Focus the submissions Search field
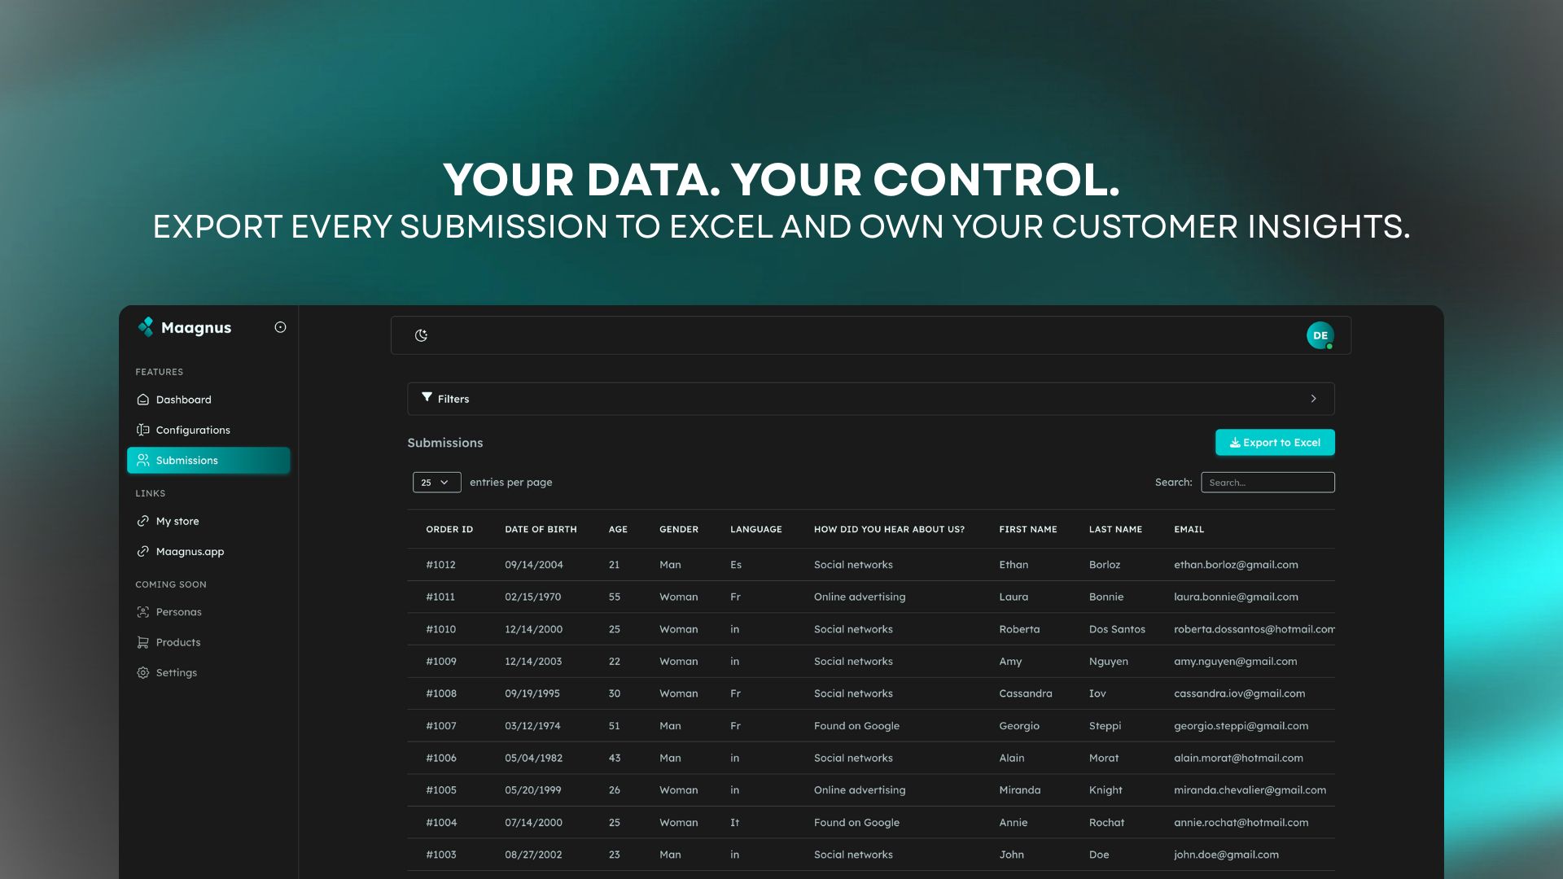 point(1267,483)
